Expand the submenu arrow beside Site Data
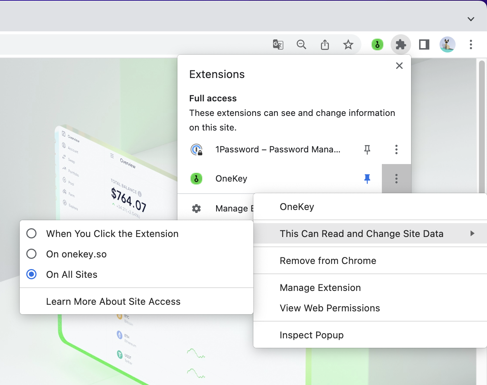 click(x=472, y=234)
